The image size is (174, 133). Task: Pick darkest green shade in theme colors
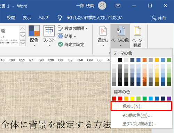pos(169,84)
